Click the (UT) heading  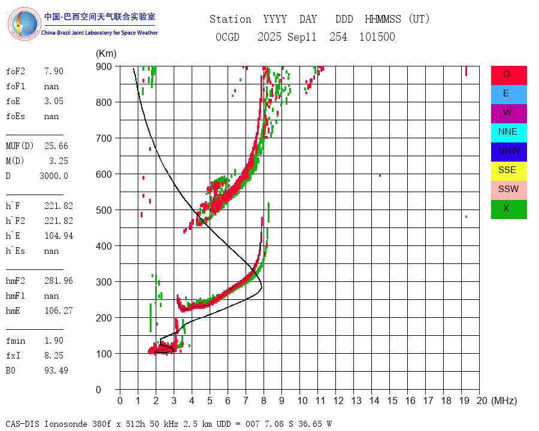click(419, 19)
